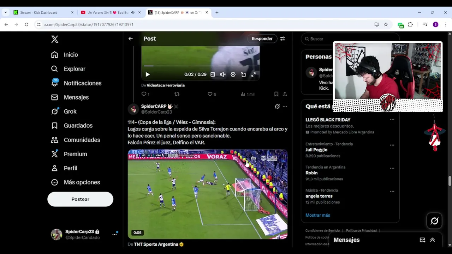The width and height of the screenshot is (452, 254).
Task: Open options for angela torres trend
Action: (392, 192)
